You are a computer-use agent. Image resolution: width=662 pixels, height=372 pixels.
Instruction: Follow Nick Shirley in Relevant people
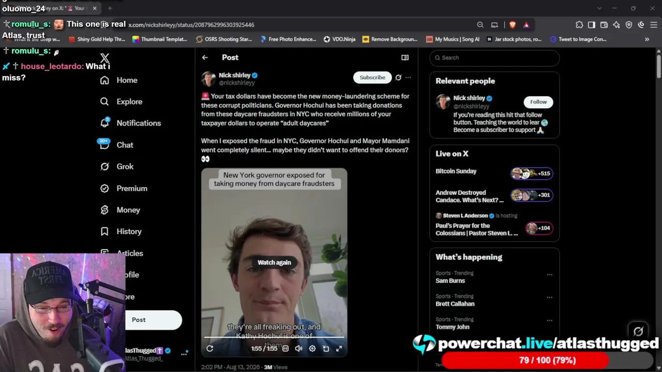[538, 102]
